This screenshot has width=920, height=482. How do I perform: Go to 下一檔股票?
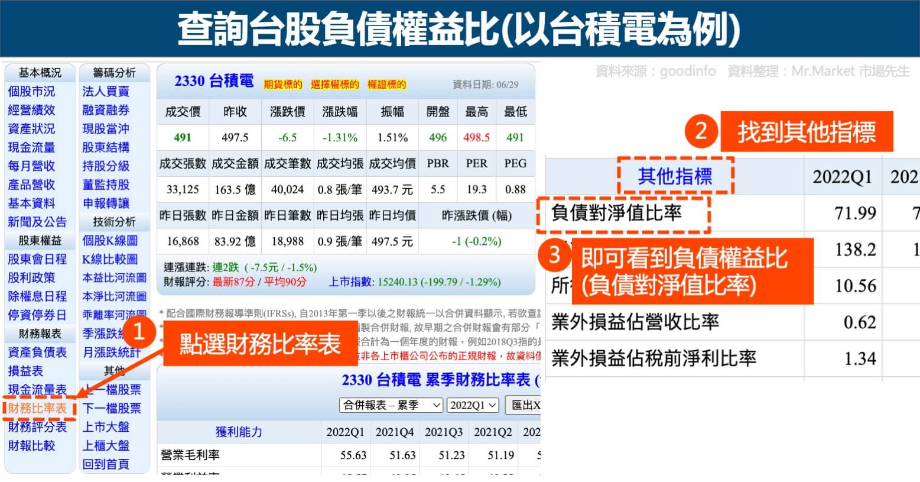(112, 408)
